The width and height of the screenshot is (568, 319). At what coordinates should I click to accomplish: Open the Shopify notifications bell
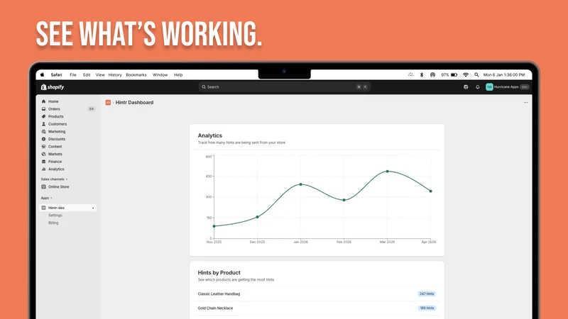coord(477,86)
